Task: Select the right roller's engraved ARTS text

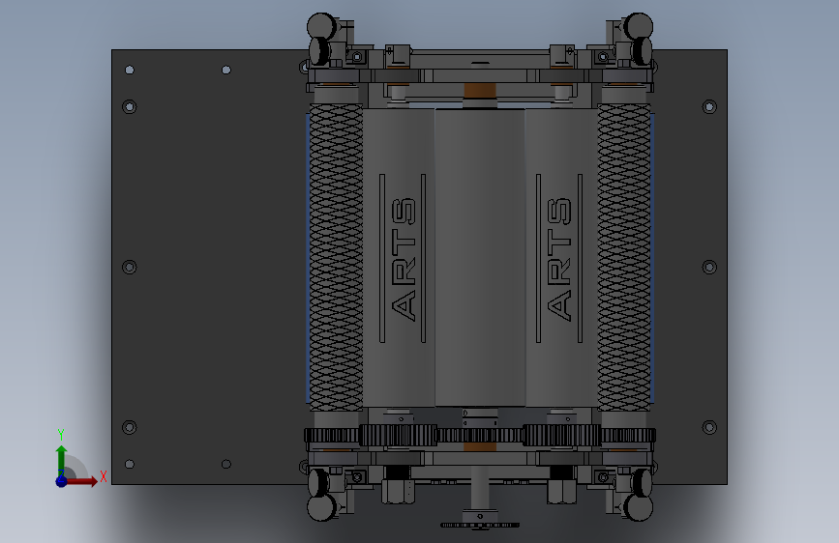Action: 559,259
